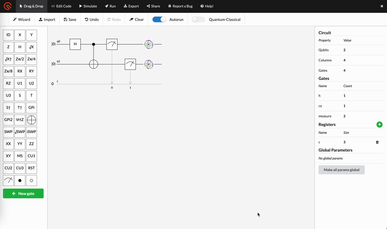
Task: Click the green plus to add a register
Action: [379, 124]
